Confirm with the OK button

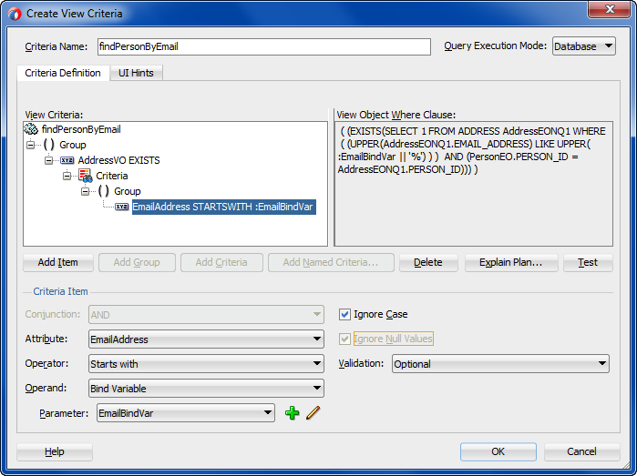click(x=498, y=451)
